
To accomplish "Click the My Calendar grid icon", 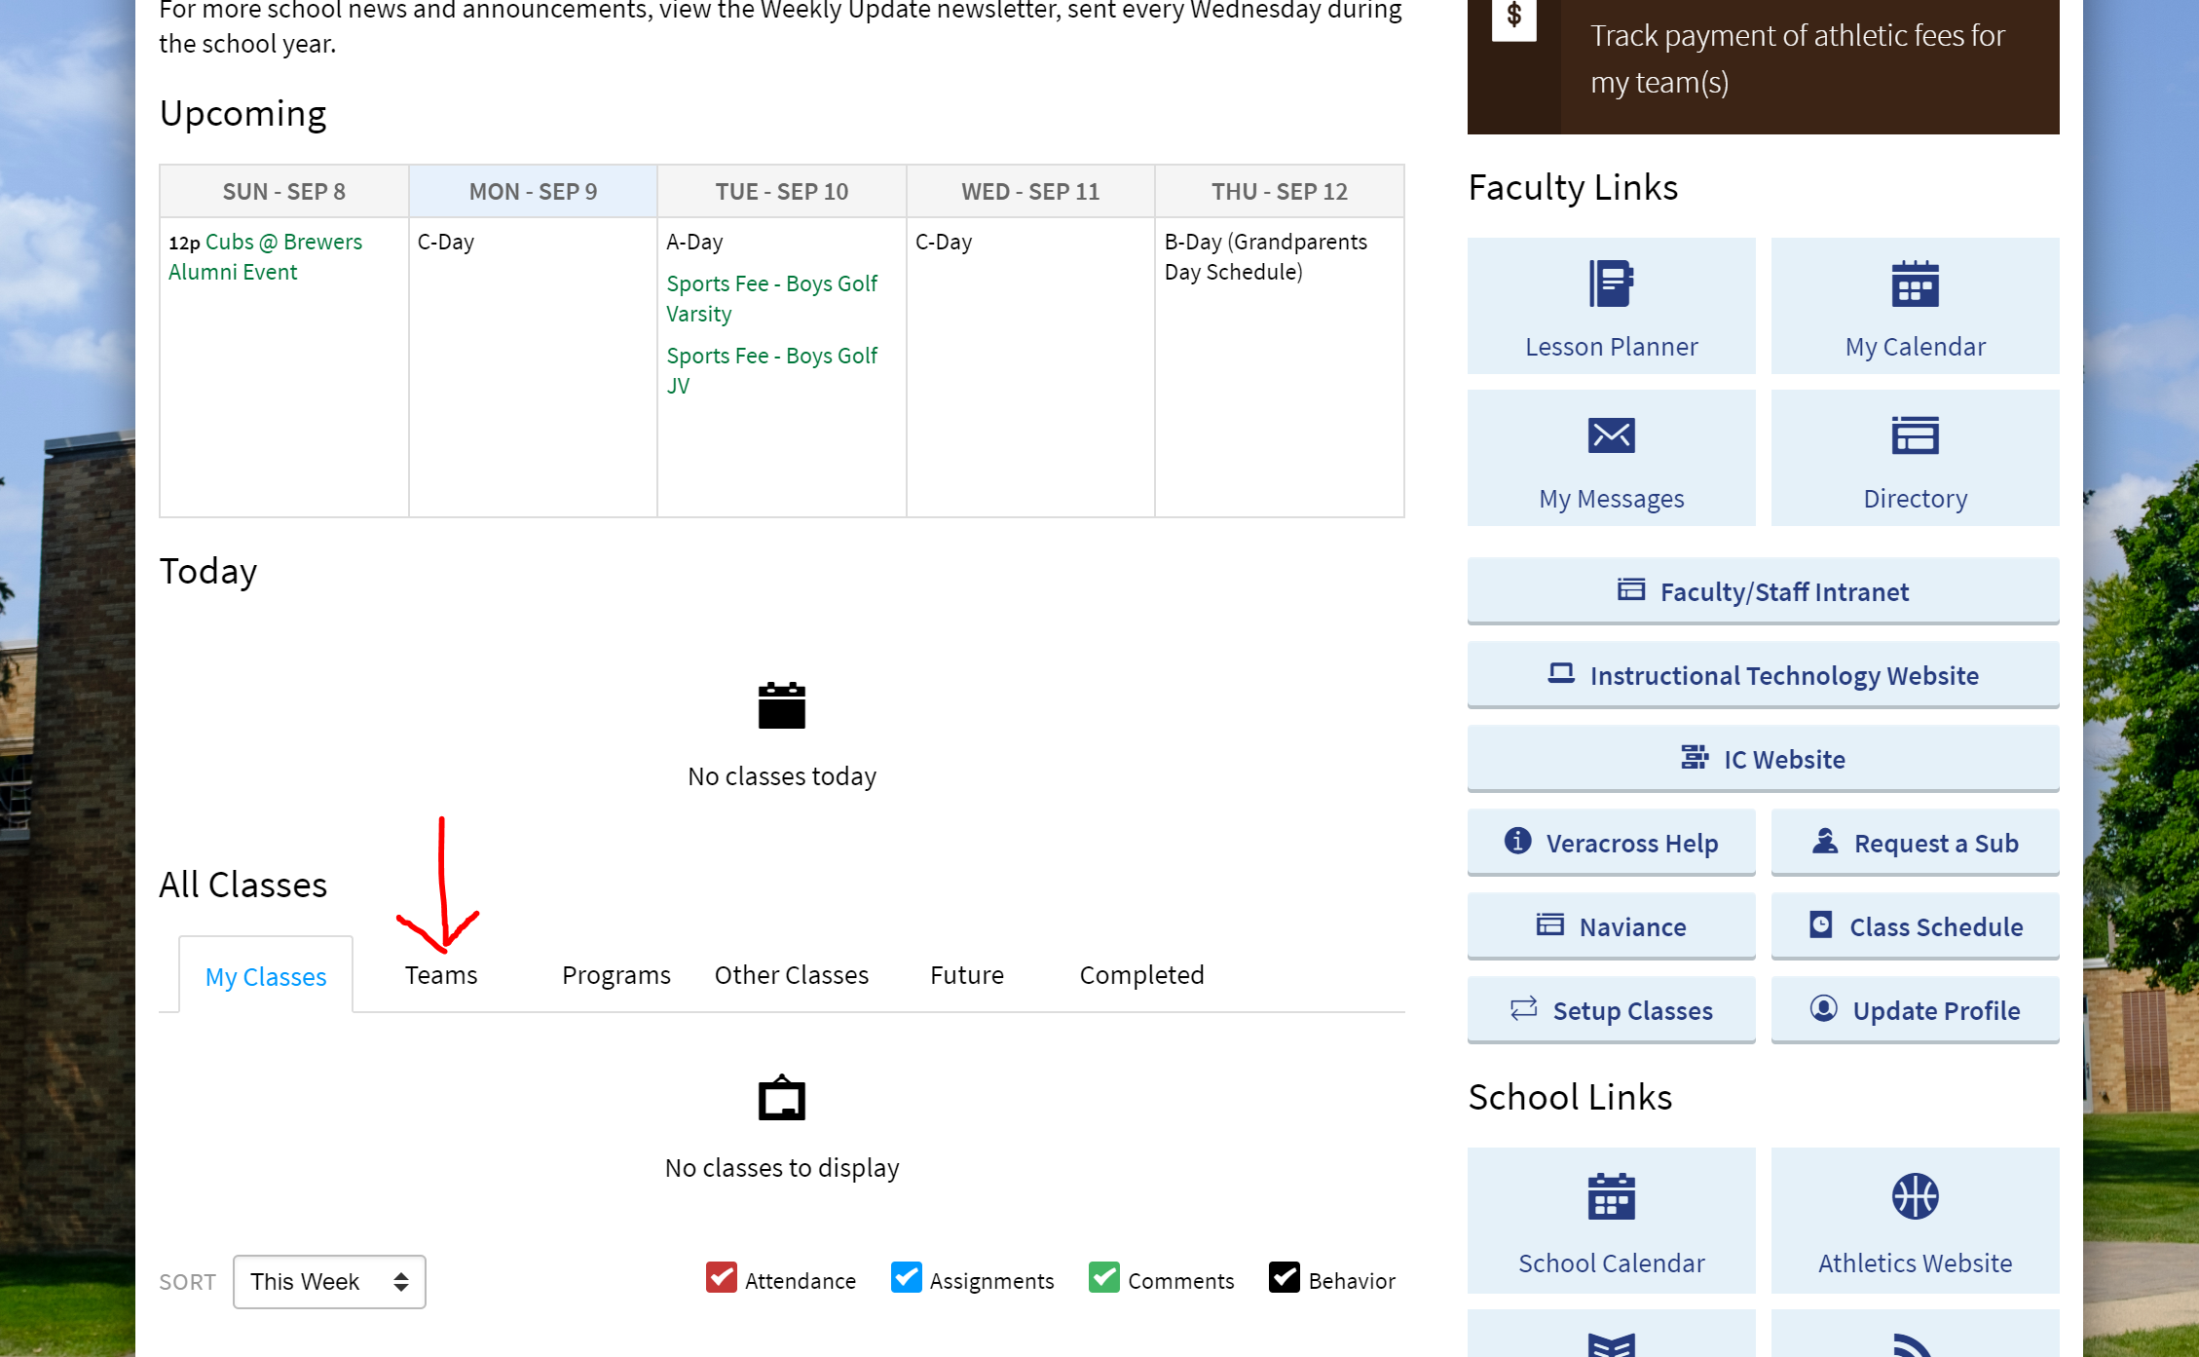I will click(1915, 284).
